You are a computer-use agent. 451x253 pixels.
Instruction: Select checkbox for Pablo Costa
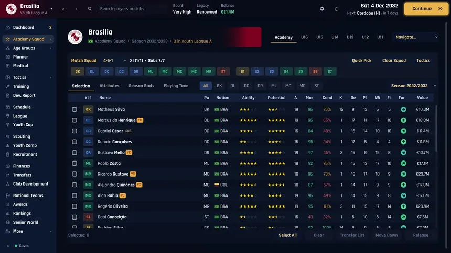(74, 163)
